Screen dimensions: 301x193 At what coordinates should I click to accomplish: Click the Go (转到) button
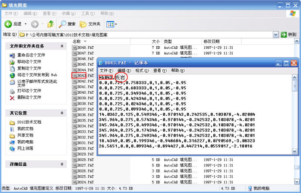(289, 34)
